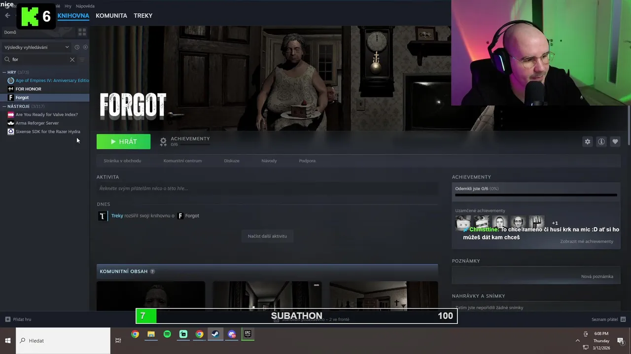The height and width of the screenshot is (354, 631).
Task: Switch to the KOMUNITA tab
Action: tap(111, 16)
